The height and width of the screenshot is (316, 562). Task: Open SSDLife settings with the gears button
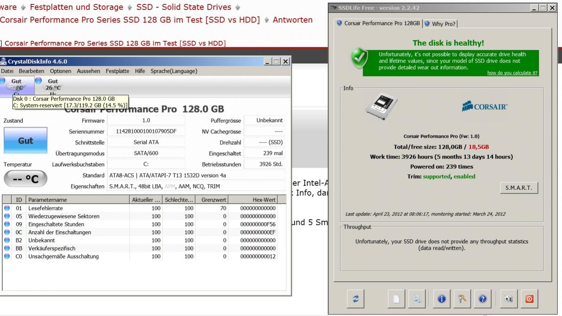(x=417, y=299)
